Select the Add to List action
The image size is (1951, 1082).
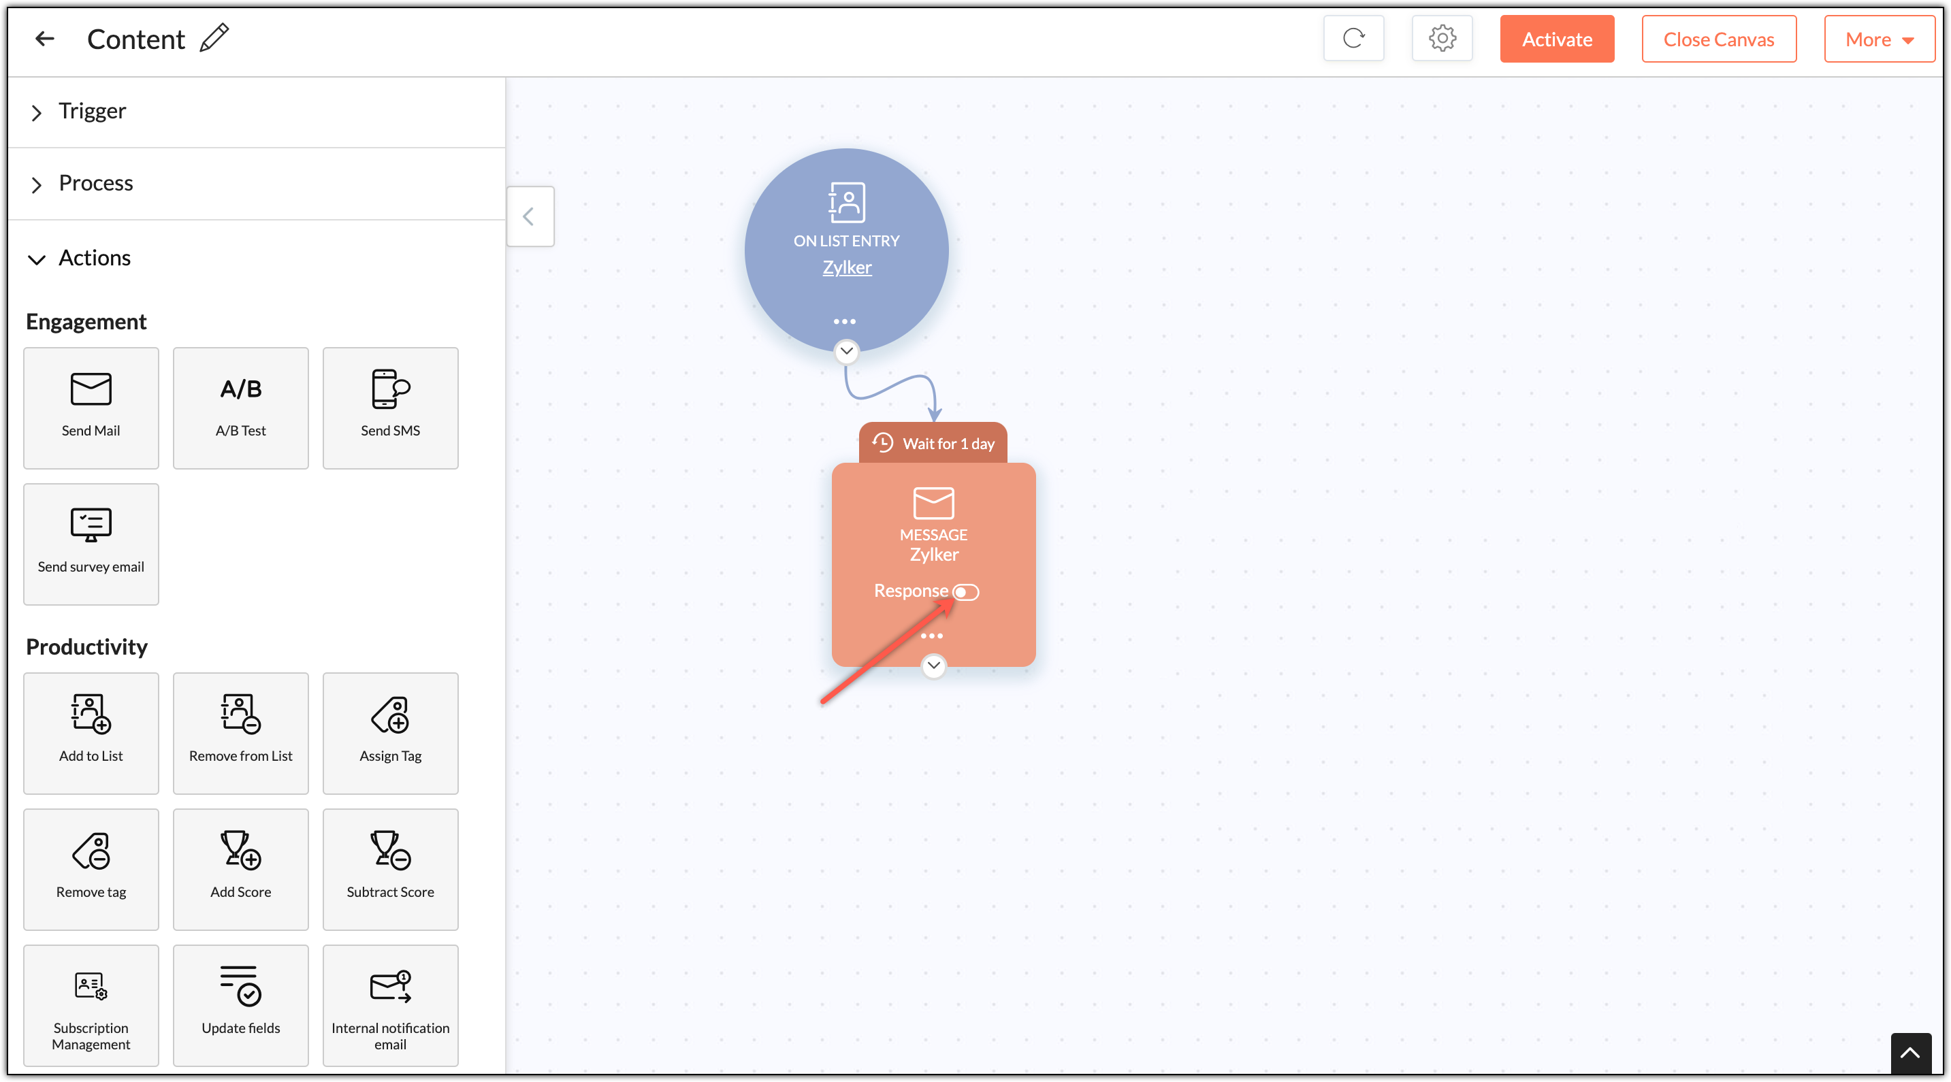[x=91, y=734]
